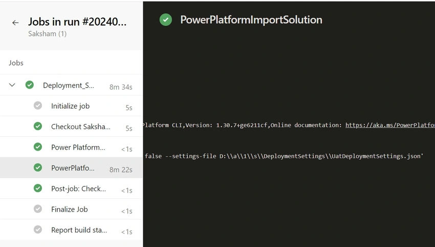Screen dimensions: 435x247
Task: Click the 8m 22s step duration
Action: click(x=121, y=170)
